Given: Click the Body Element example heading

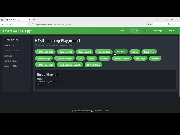Looking at the screenshot, I should point(48,75).
